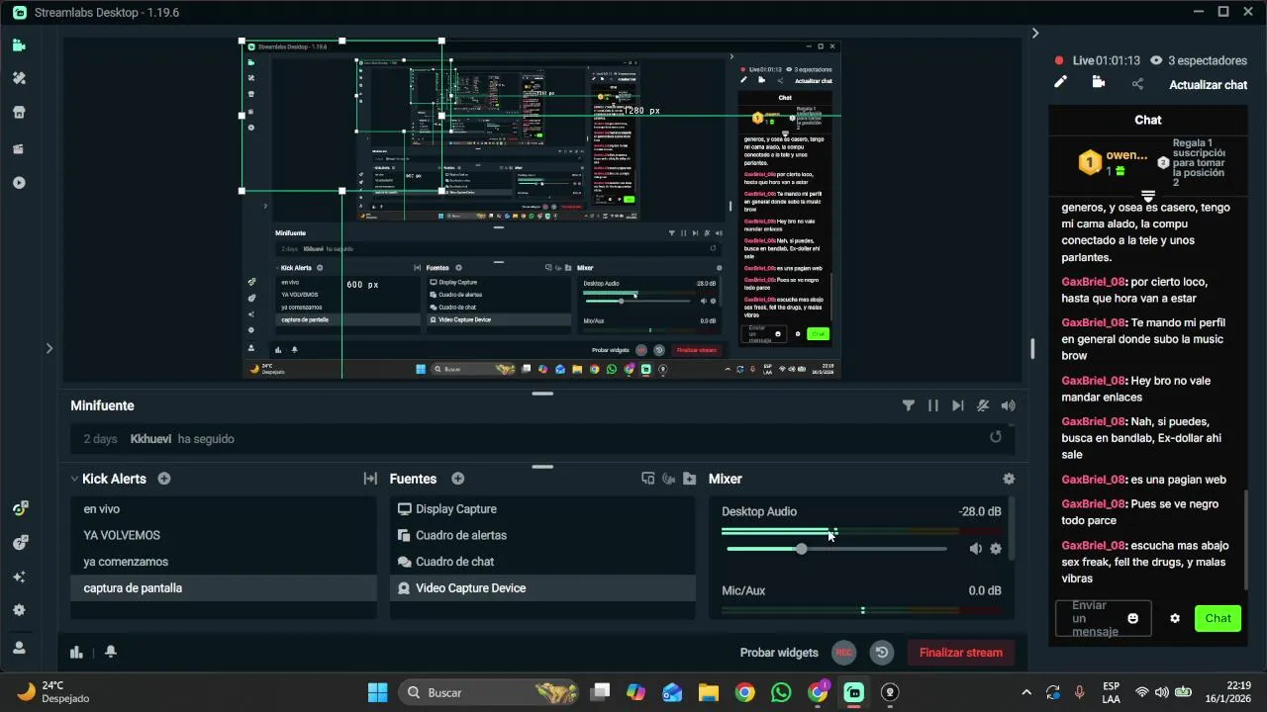The image size is (1267, 712).
Task: Open the Help question mark icon in sidebar
Action: (19, 543)
